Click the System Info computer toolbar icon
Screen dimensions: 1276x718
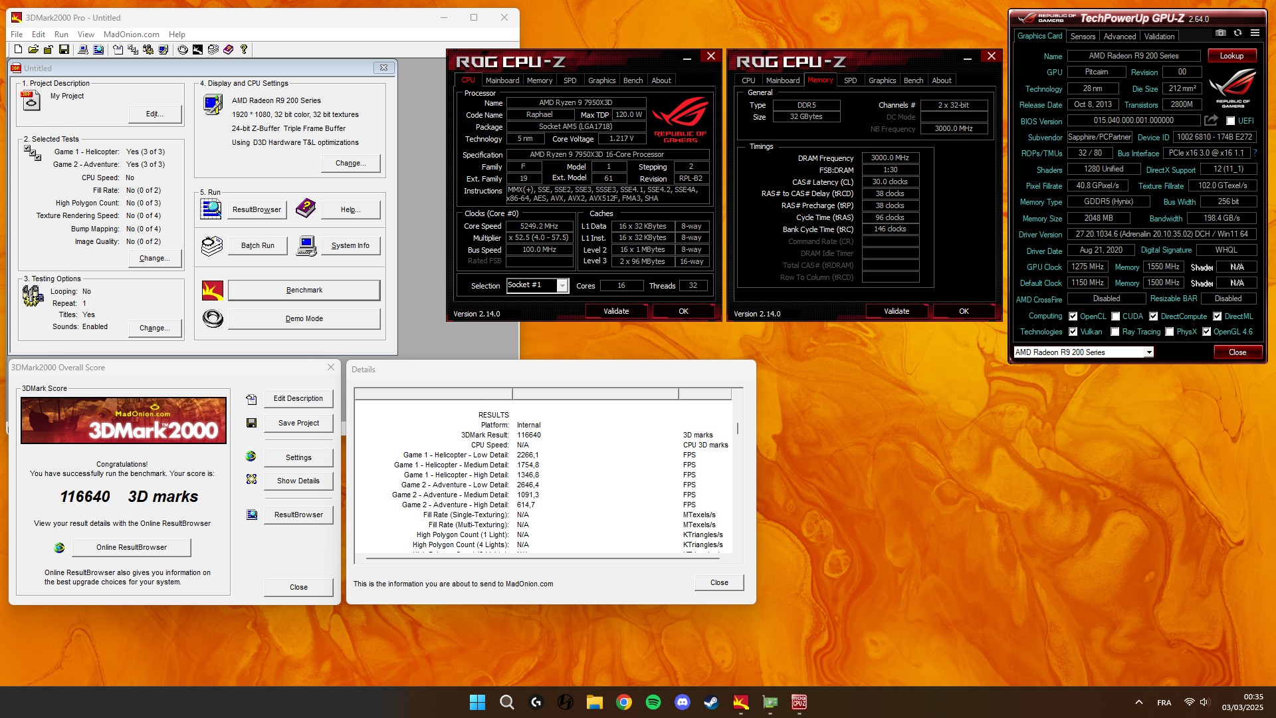click(83, 49)
